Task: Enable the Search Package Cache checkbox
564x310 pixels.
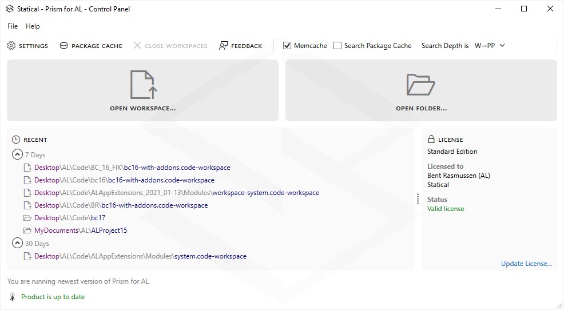Action: (x=337, y=46)
